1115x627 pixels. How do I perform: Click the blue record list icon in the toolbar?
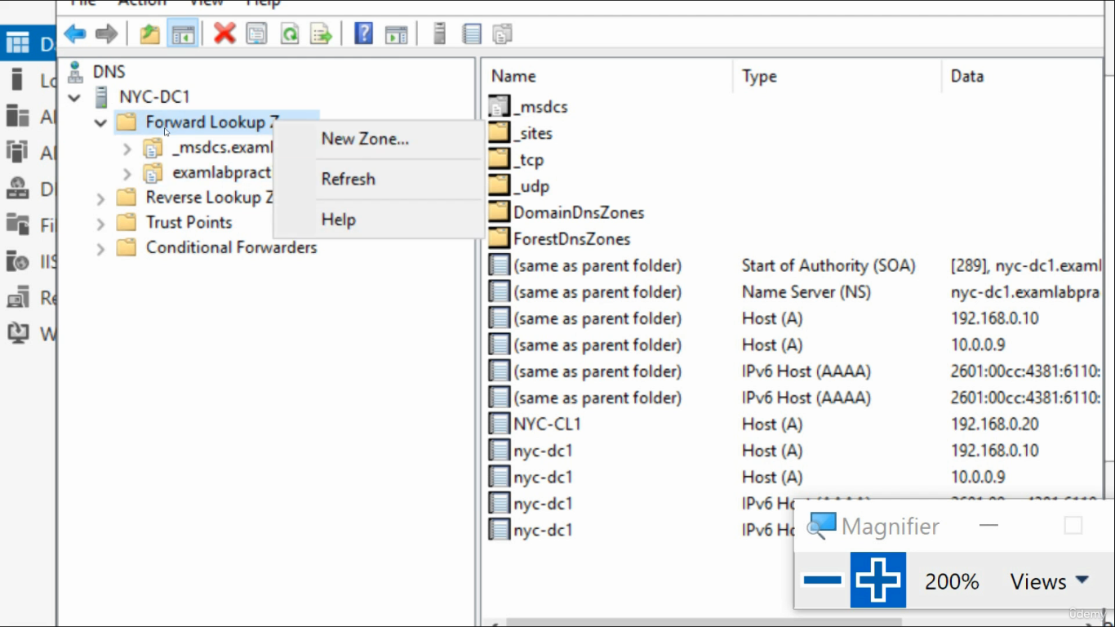tap(471, 34)
